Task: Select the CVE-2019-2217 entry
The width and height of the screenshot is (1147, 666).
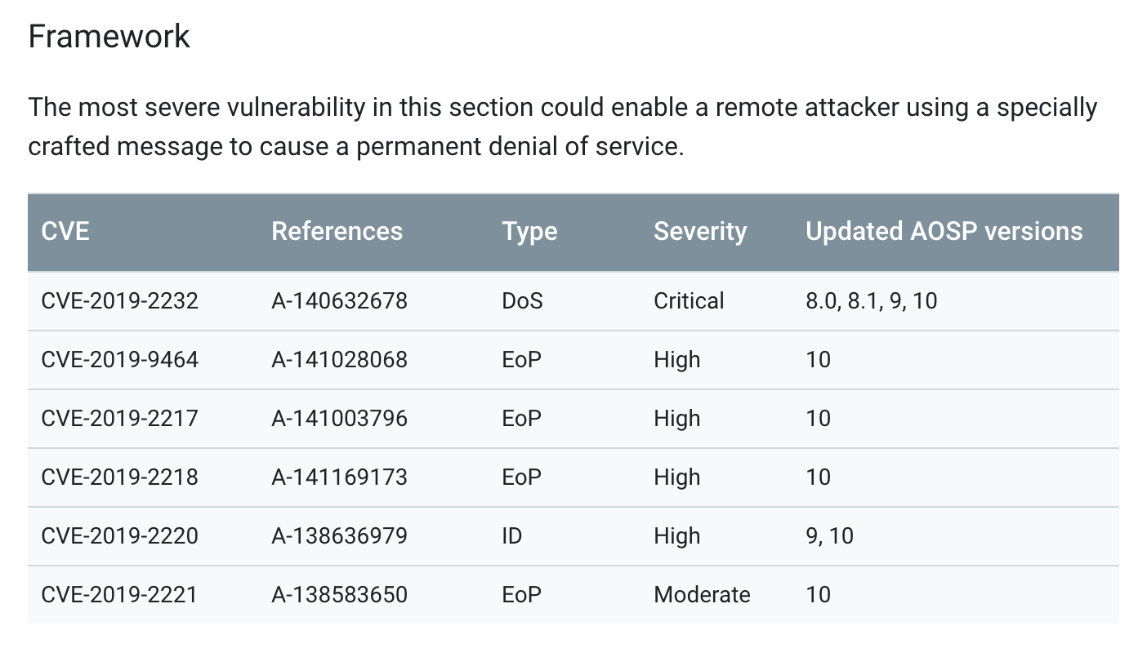Action: tap(119, 419)
